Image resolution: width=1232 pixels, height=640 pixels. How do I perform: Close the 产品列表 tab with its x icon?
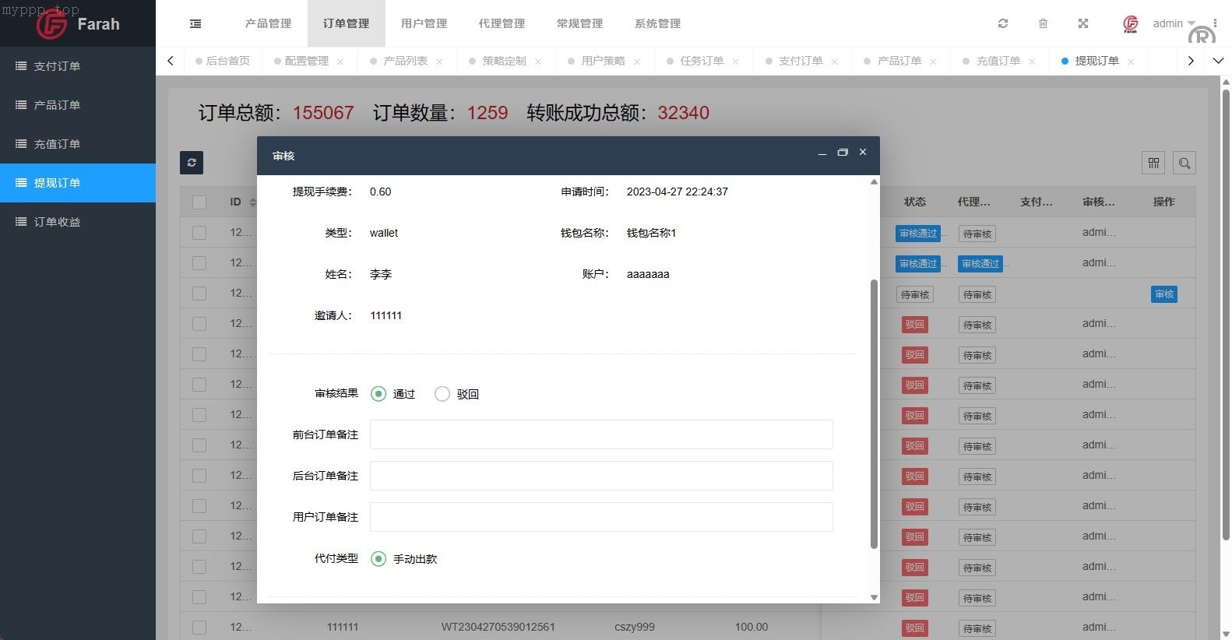click(x=439, y=62)
